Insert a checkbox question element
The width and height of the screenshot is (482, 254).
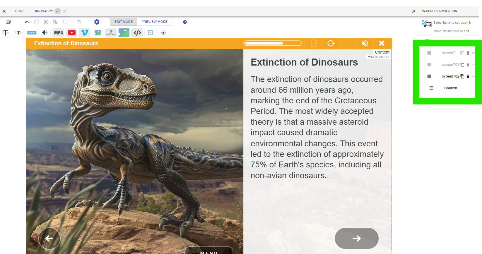click(x=151, y=33)
